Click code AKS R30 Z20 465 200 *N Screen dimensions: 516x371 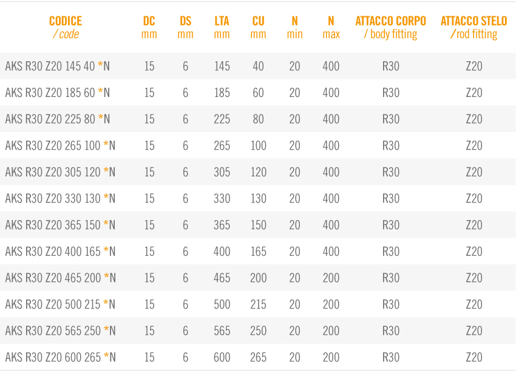pos(60,278)
